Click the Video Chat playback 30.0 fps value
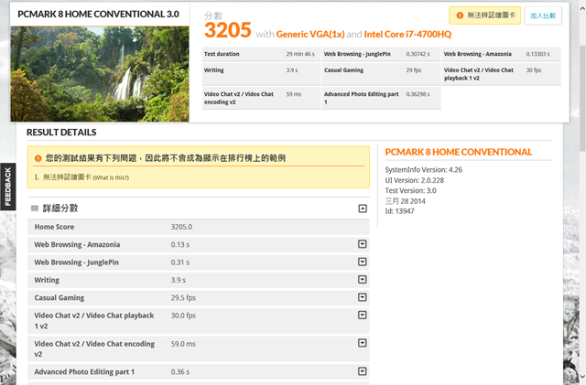The height and width of the screenshot is (385, 586). click(x=183, y=315)
